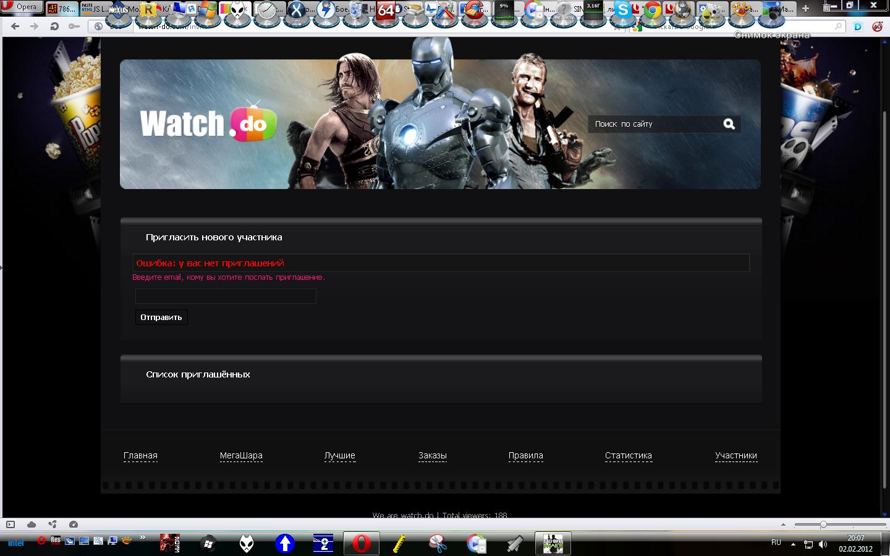Click the Opera taskbar button

point(362,544)
